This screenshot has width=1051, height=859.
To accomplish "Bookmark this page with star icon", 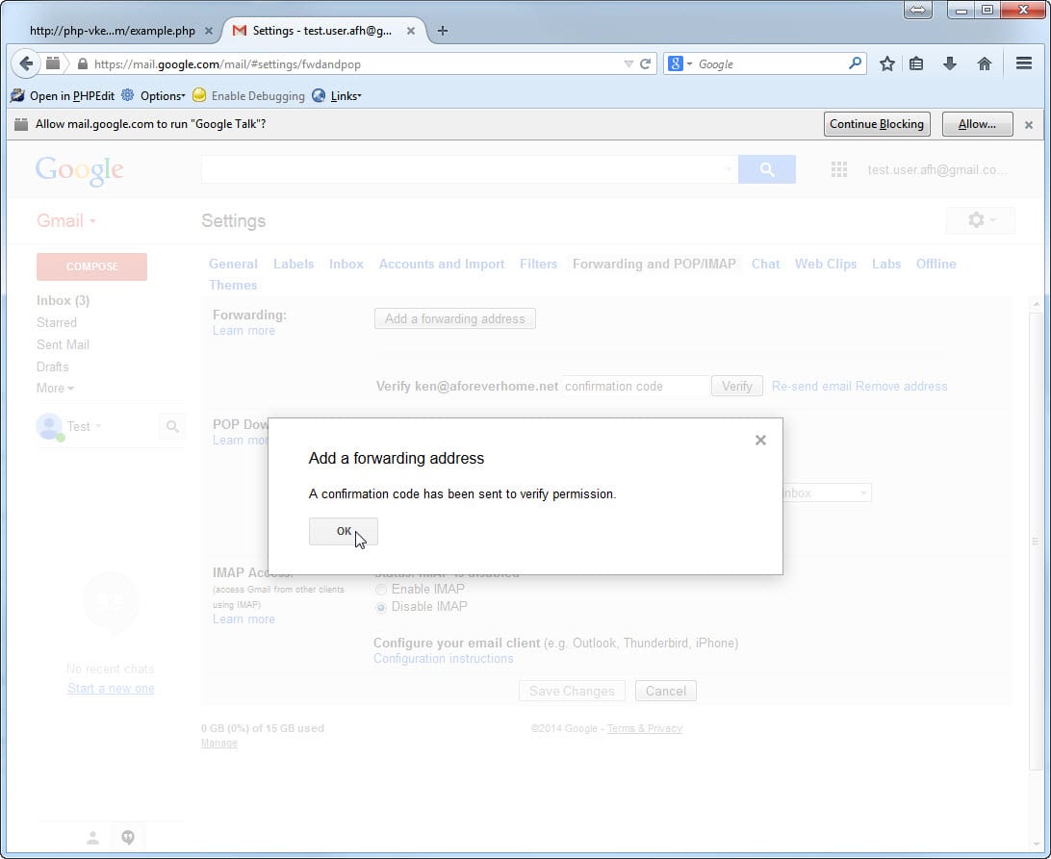I will [x=886, y=63].
